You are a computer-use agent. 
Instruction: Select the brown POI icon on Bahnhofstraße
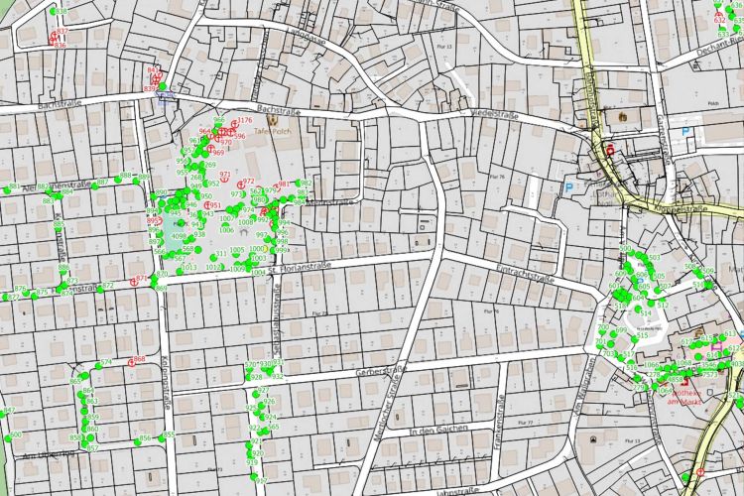[622, 117]
